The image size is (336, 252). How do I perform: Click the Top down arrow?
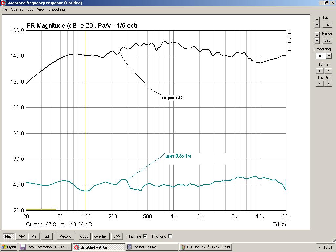(317, 25)
